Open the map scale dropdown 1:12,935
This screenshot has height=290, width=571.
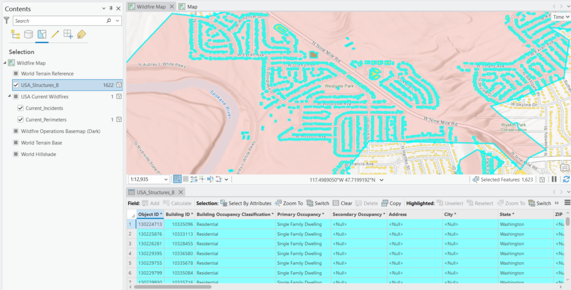pyautogui.click(x=166, y=180)
